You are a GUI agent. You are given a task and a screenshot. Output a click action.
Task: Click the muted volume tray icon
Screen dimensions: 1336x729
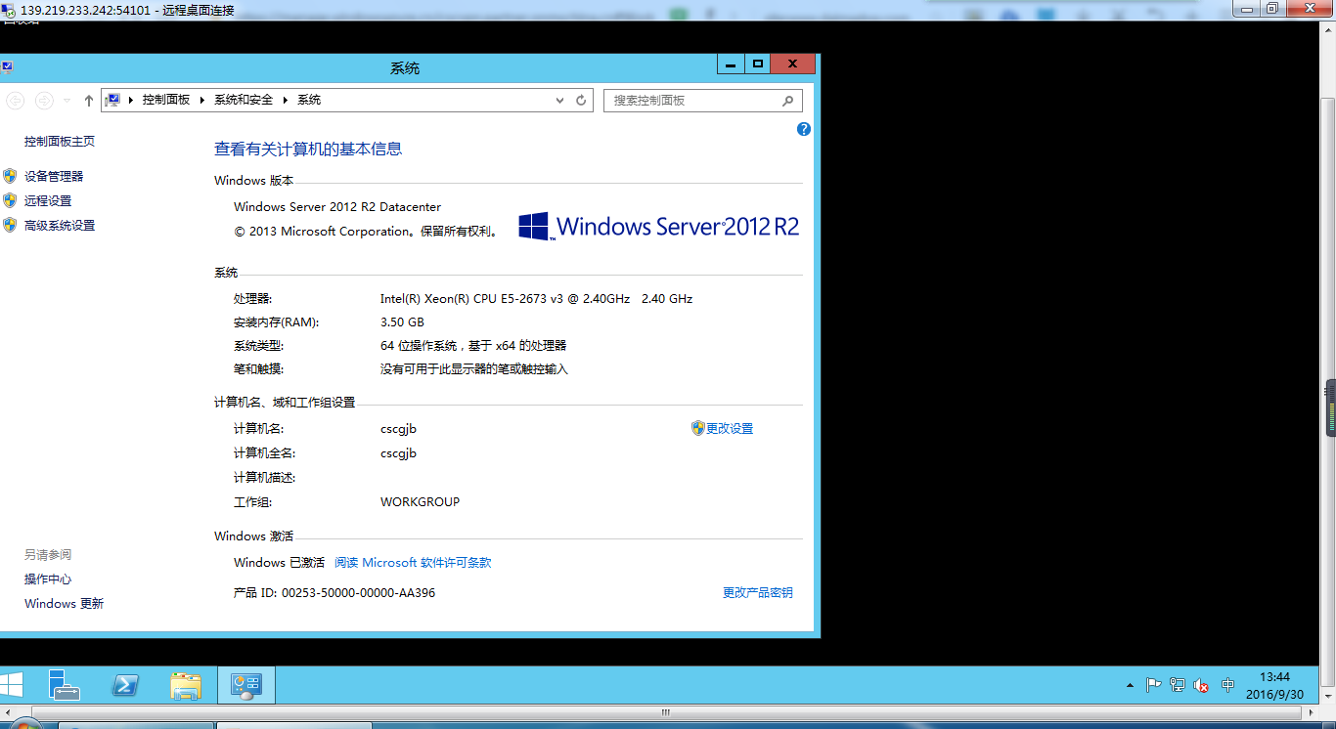coord(1202,685)
